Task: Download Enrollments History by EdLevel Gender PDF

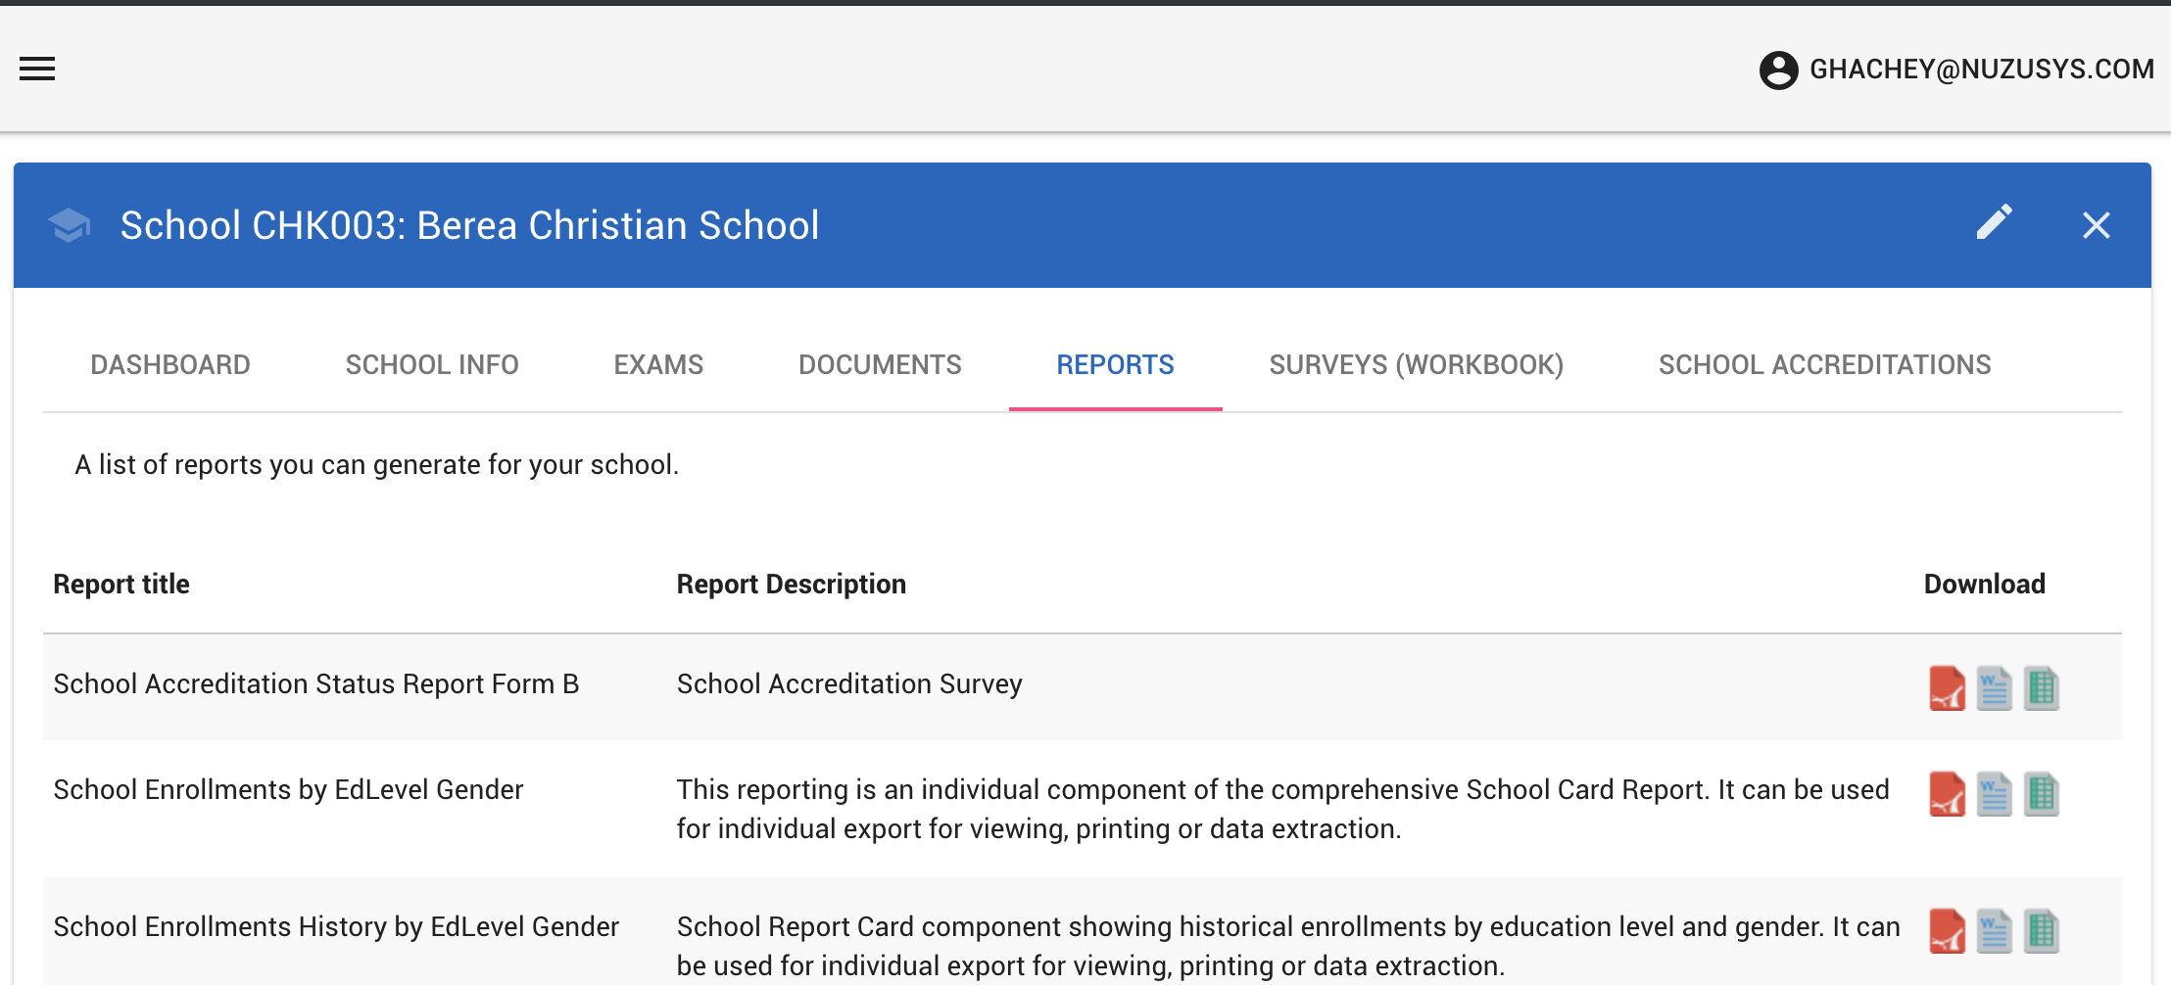Action: point(1947,931)
